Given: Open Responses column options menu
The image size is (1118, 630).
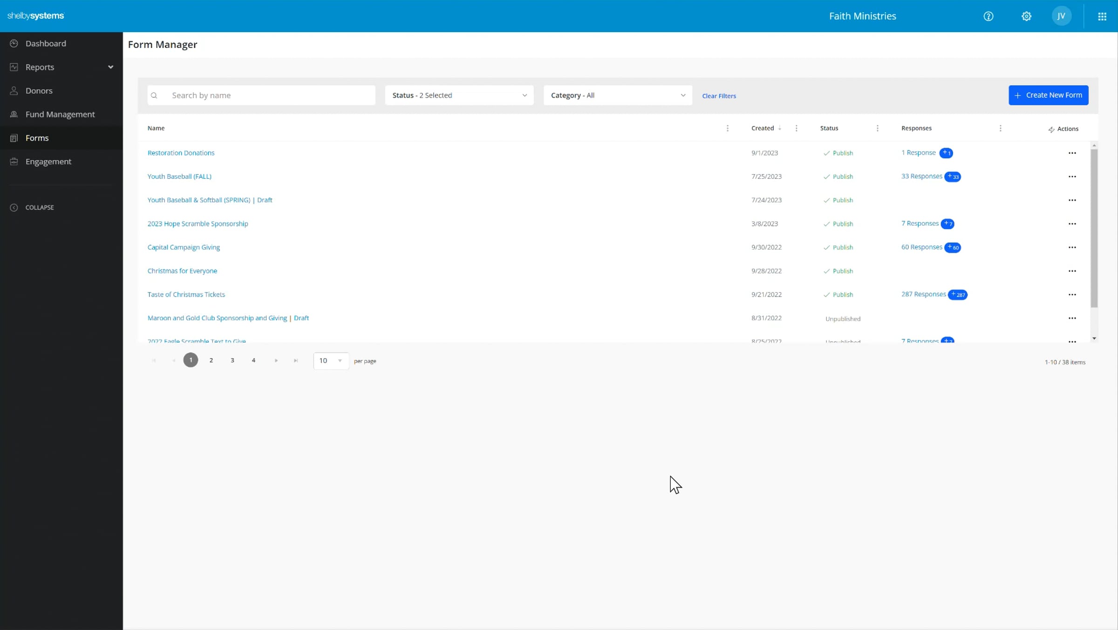Looking at the screenshot, I should tap(1000, 128).
